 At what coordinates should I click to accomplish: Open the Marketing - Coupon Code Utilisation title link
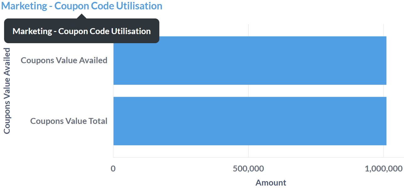[x=82, y=6]
